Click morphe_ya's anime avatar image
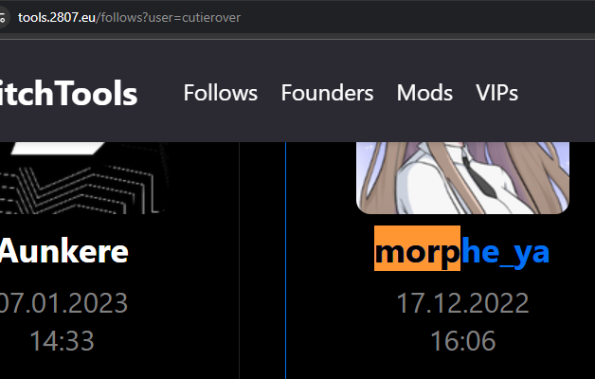595x379 pixels. [x=462, y=177]
